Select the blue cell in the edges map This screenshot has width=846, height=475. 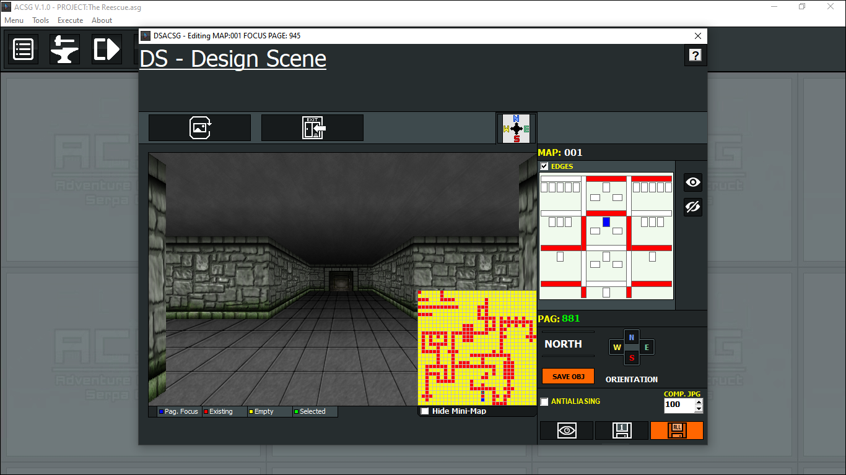click(x=606, y=221)
